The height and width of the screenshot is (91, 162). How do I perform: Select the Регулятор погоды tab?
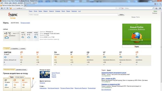point(9,70)
